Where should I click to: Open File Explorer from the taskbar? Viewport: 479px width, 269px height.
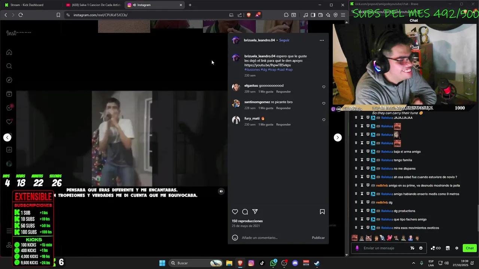[x=229, y=263]
